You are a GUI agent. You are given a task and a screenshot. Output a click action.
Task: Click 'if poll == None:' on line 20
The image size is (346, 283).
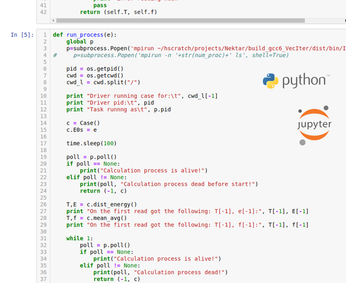(x=93, y=164)
